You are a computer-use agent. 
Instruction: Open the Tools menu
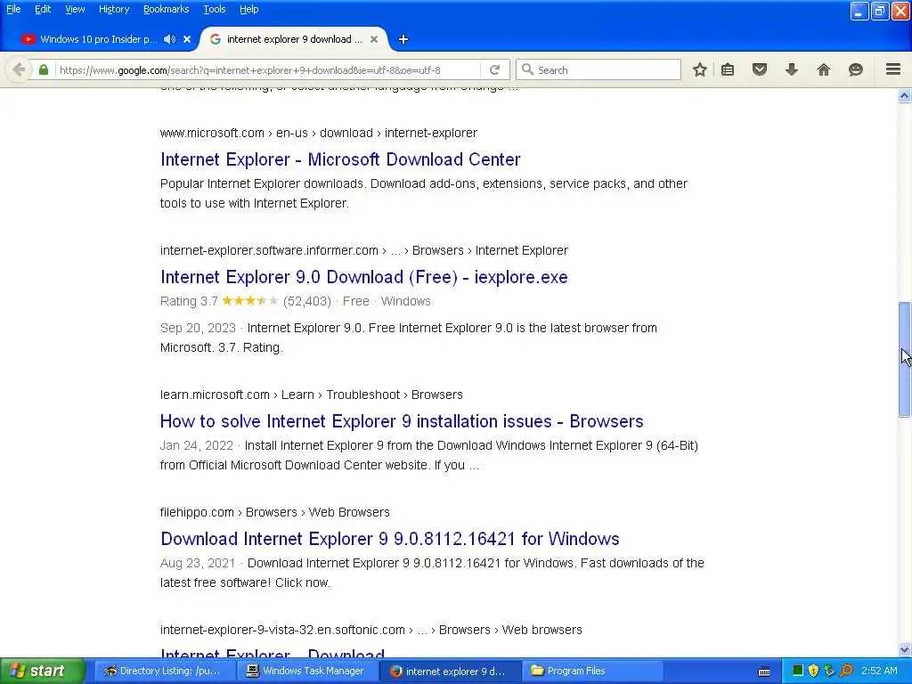[215, 9]
